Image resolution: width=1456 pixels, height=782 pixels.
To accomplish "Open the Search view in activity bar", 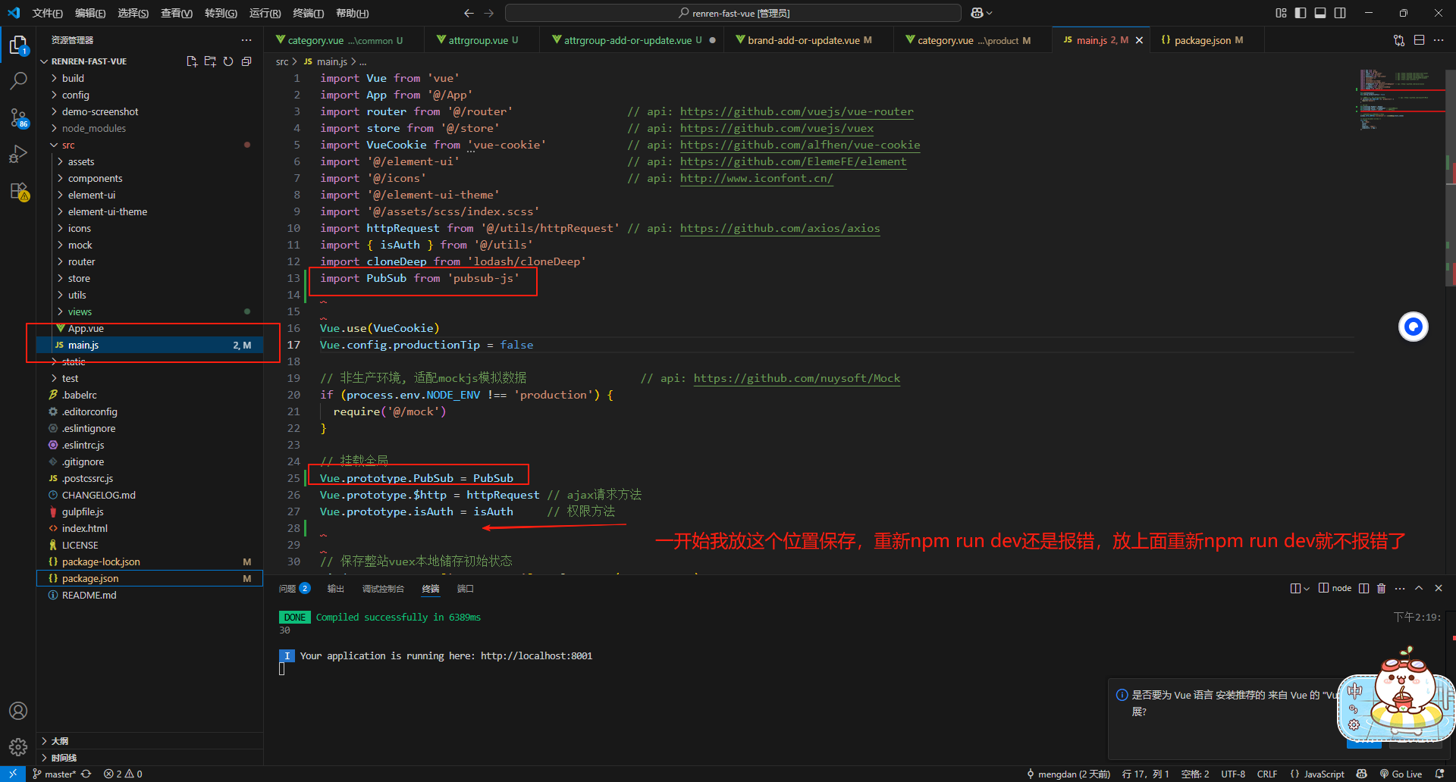I will pyautogui.click(x=18, y=80).
